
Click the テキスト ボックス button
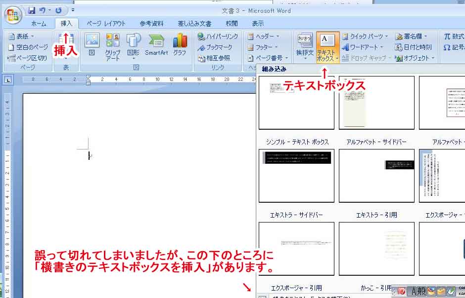click(327, 47)
